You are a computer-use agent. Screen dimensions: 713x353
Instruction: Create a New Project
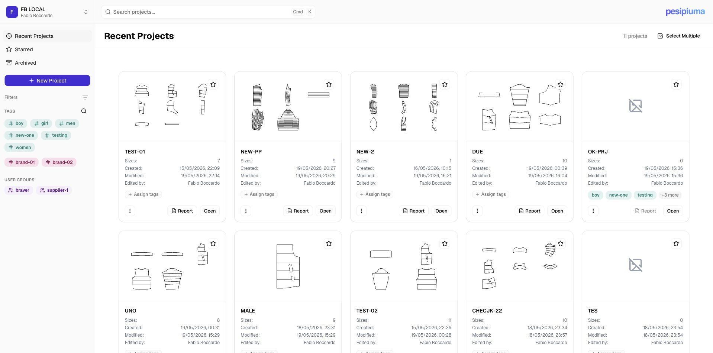pyautogui.click(x=47, y=81)
